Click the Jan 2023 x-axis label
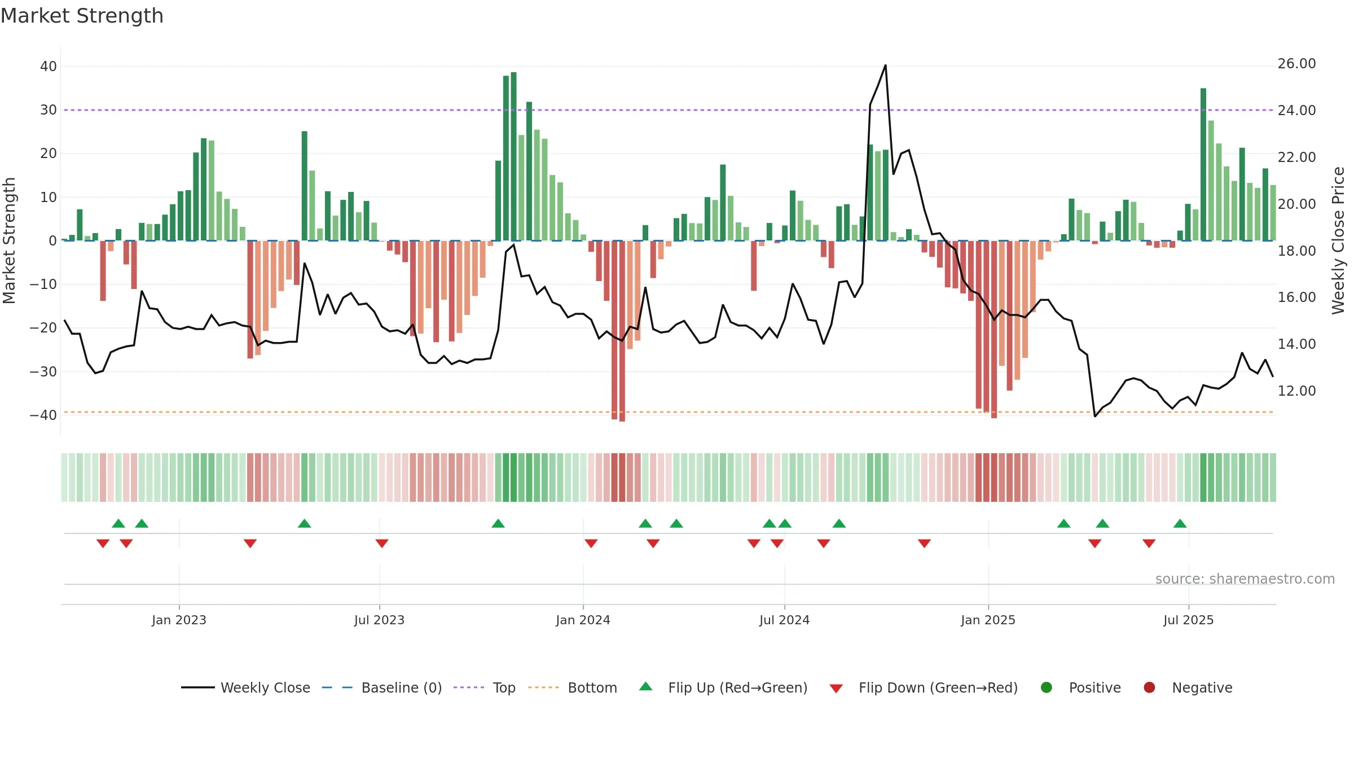This screenshot has height=762, width=1354. (179, 620)
